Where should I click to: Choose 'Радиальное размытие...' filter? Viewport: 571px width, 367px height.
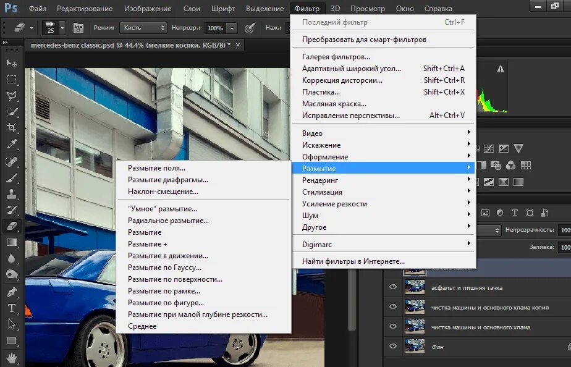coord(203,221)
